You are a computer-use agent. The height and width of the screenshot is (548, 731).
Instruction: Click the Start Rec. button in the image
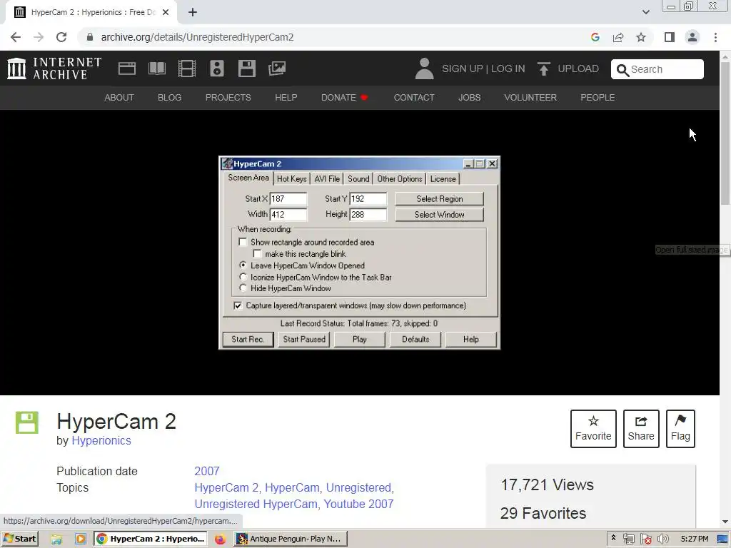[248, 339]
